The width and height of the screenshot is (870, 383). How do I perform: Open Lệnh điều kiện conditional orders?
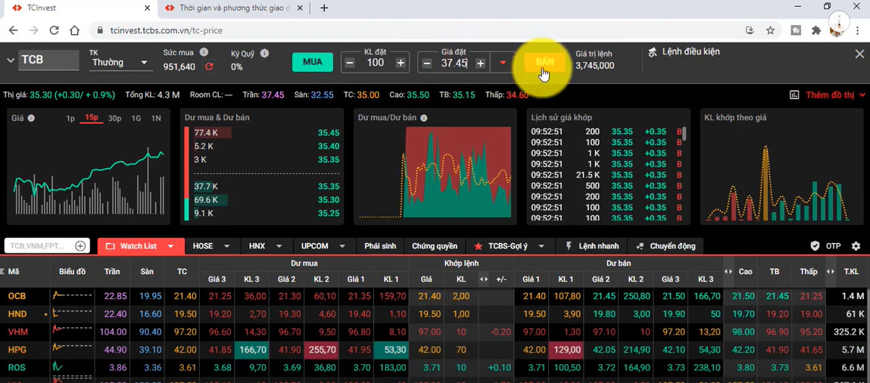tap(684, 51)
